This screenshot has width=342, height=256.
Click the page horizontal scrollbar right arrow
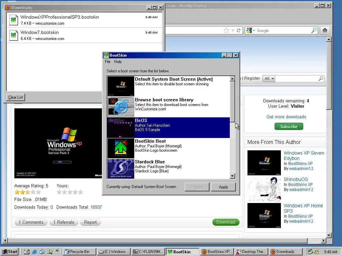pyautogui.click(x=324, y=241)
